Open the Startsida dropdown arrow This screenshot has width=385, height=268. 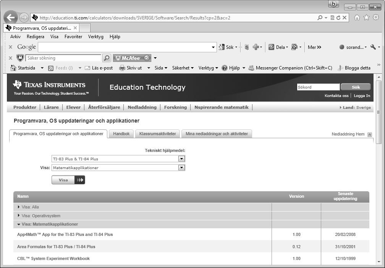42,68
